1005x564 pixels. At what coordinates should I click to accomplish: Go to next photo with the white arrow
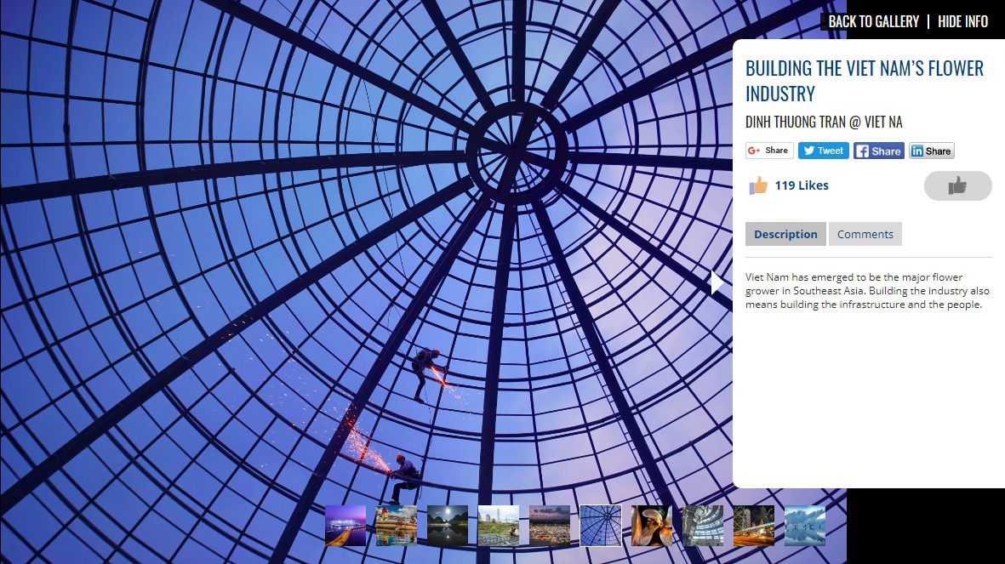pyautogui.click(x=717, y=282)
